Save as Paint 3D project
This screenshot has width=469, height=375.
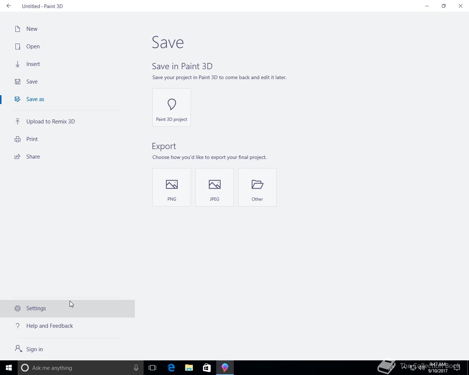click(171, 107)
